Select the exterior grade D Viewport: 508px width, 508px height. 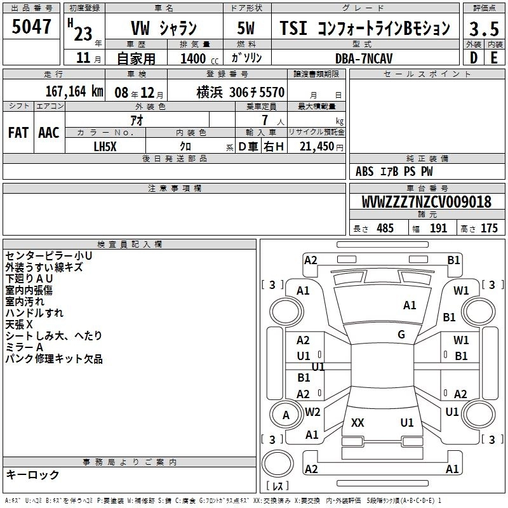[x=474, y=58]
